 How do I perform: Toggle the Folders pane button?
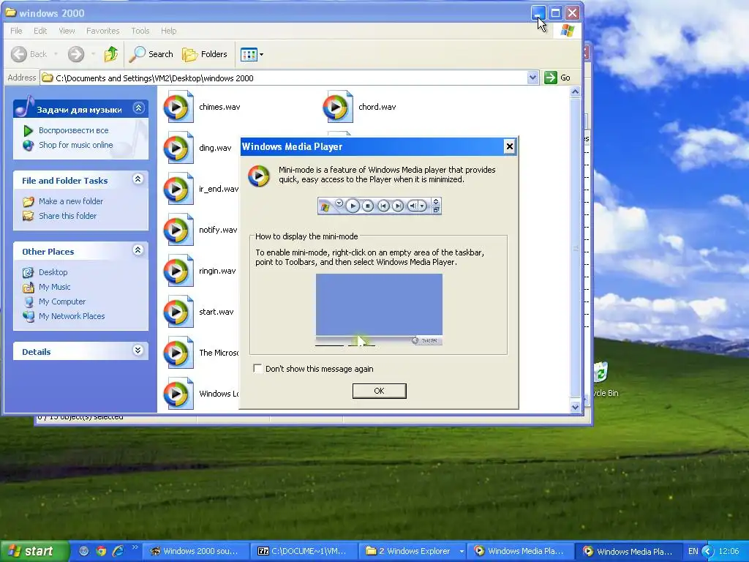point(205,54)
